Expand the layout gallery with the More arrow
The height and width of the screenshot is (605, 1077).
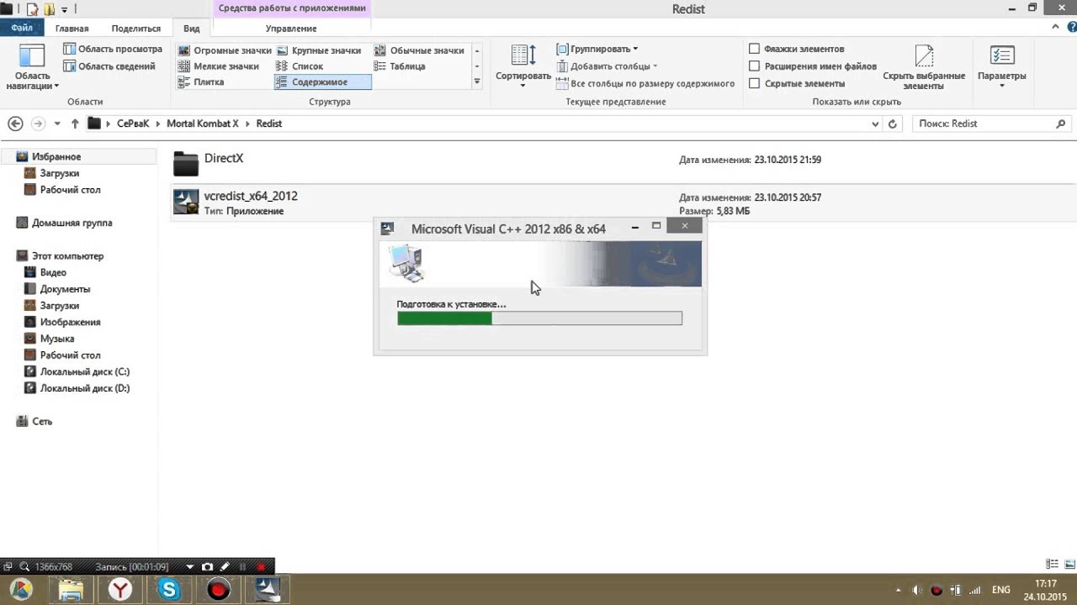(477, 82)
